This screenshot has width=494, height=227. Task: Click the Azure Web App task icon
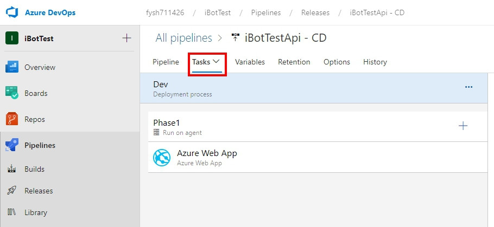point(162,158)
